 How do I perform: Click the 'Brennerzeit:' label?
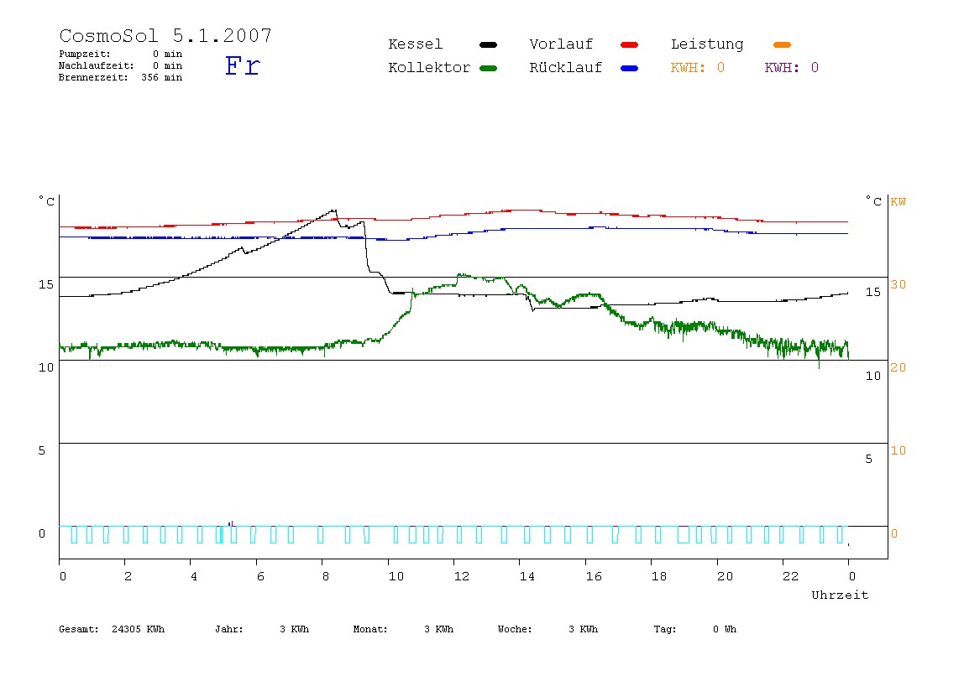click(x=93, y=77)
